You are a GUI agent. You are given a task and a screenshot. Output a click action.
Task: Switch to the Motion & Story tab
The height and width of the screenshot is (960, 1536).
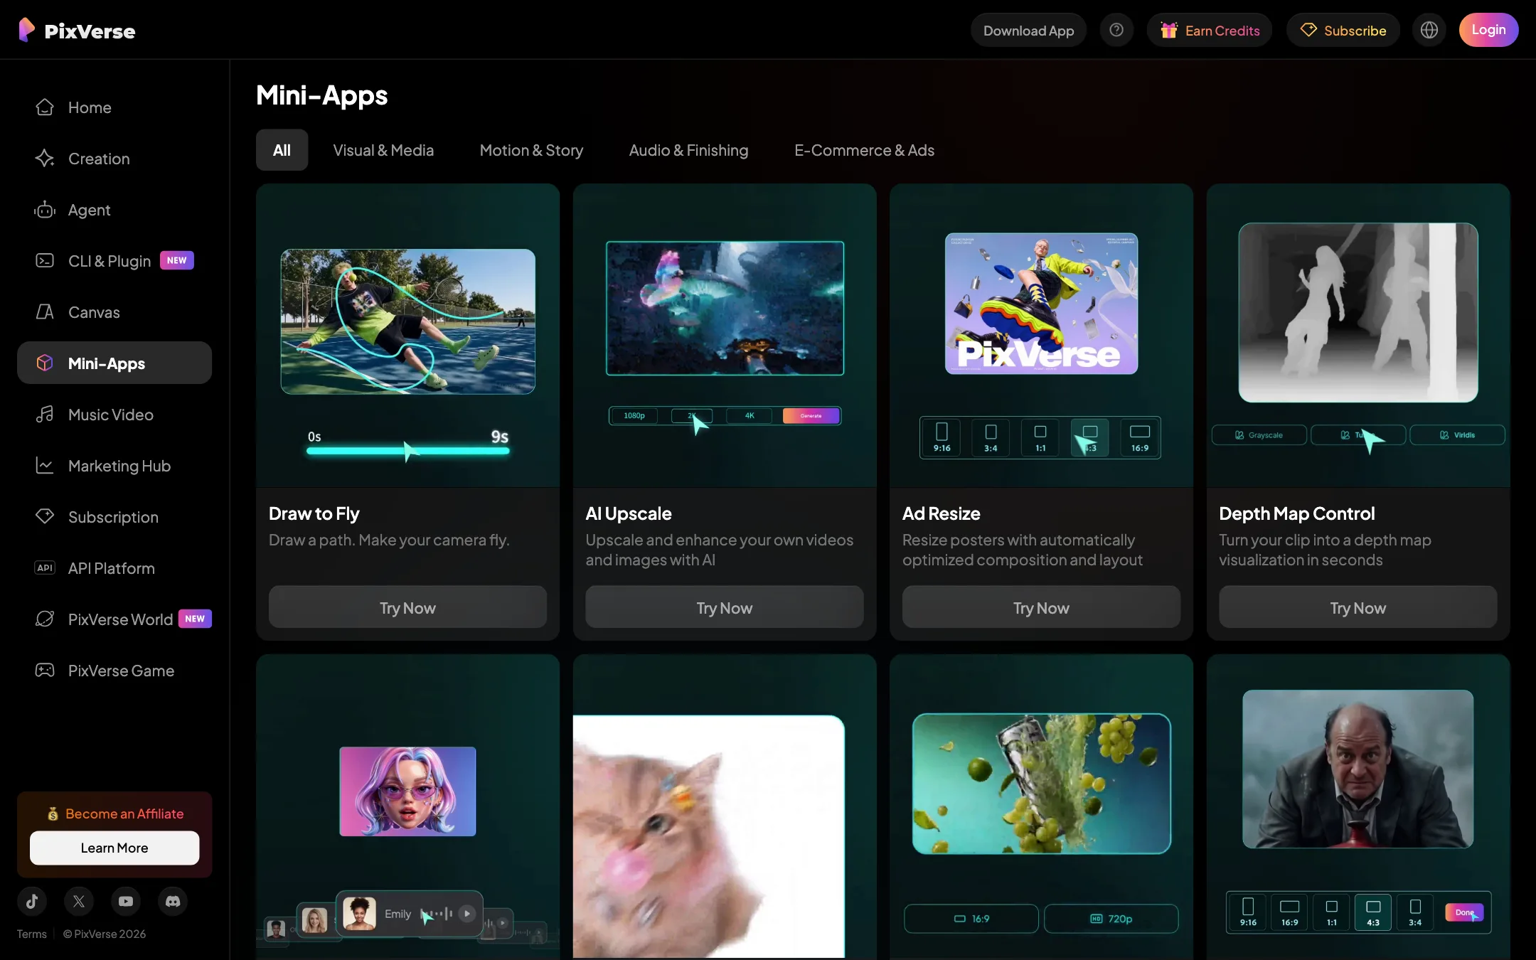531,150
